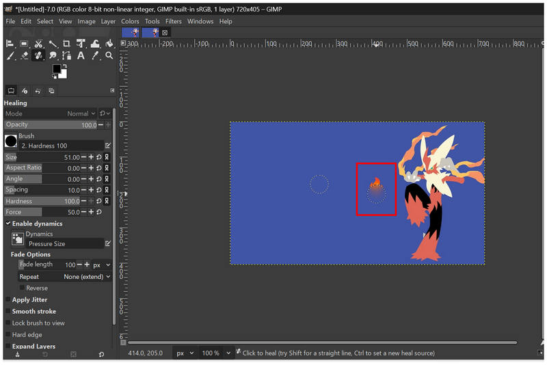Open the Fade length px unit dropdown
This screenshot has height=365, width=547.
coord(101,265)
